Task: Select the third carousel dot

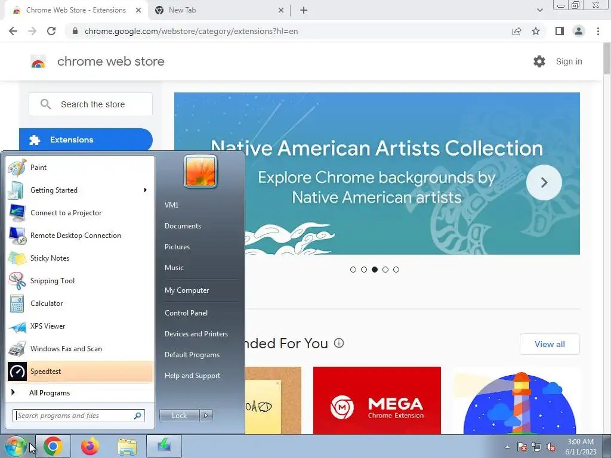Action: pos(375,270)
